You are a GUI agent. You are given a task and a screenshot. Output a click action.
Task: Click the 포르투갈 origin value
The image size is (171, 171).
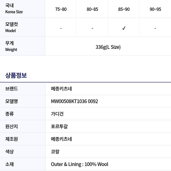pyautogui.click(x=59, y=127)
